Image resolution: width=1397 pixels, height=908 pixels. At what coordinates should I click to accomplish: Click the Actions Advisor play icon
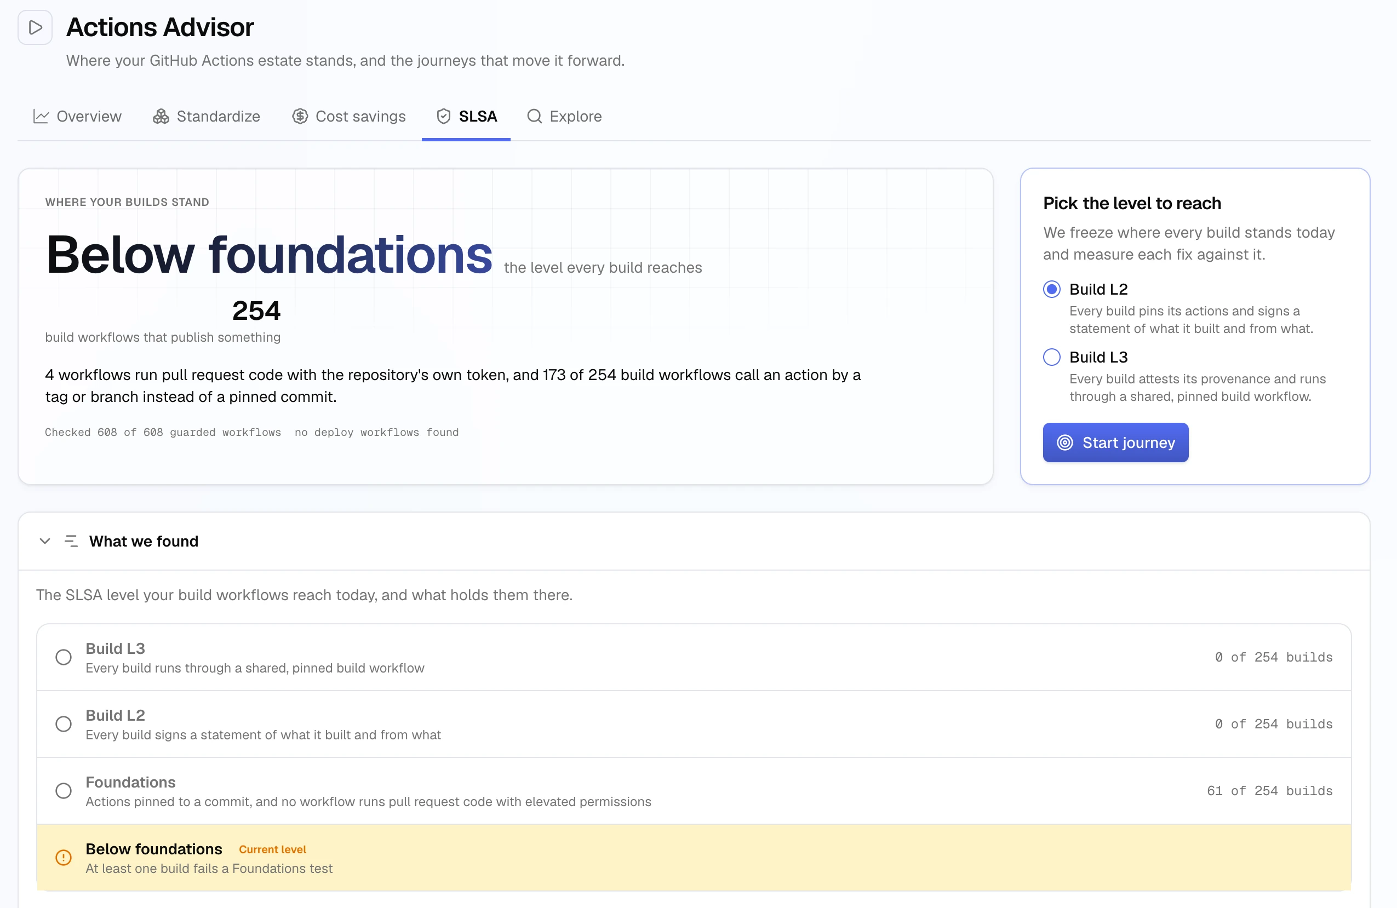[x=35, y=27]
